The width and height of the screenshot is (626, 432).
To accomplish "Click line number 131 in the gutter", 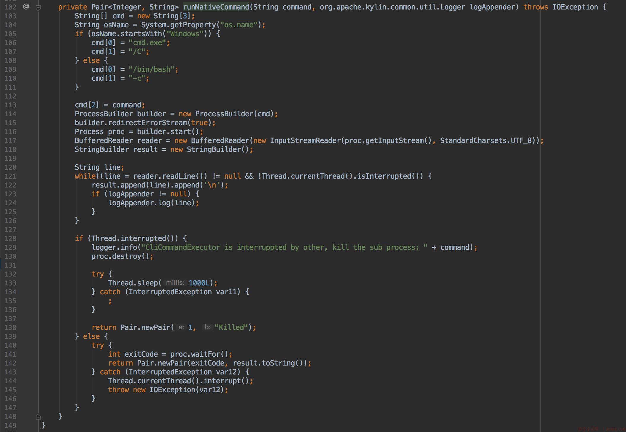I will click(10, 265).
